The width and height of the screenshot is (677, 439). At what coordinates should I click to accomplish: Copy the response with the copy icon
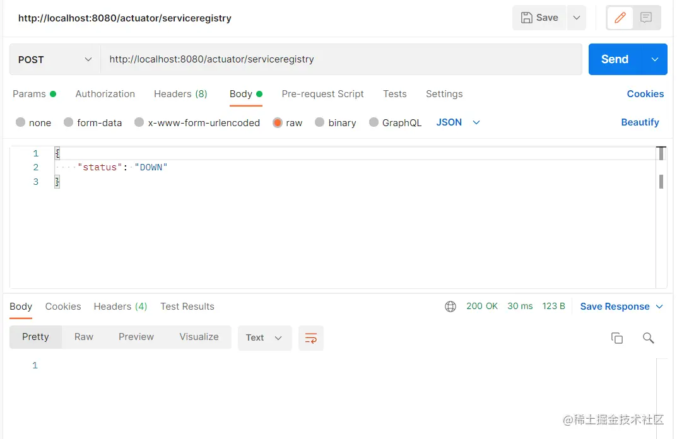[617, 338]
